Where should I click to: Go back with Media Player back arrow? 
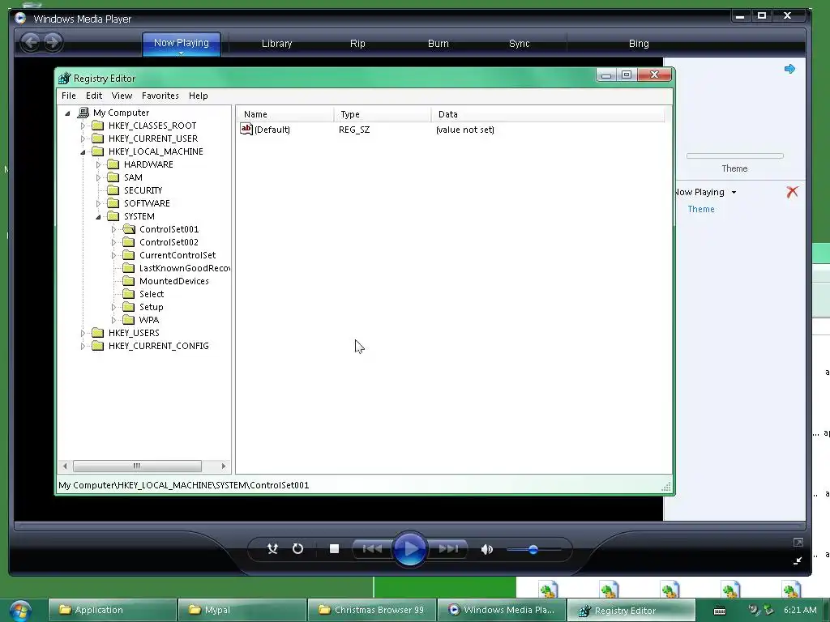click(31, 42)
